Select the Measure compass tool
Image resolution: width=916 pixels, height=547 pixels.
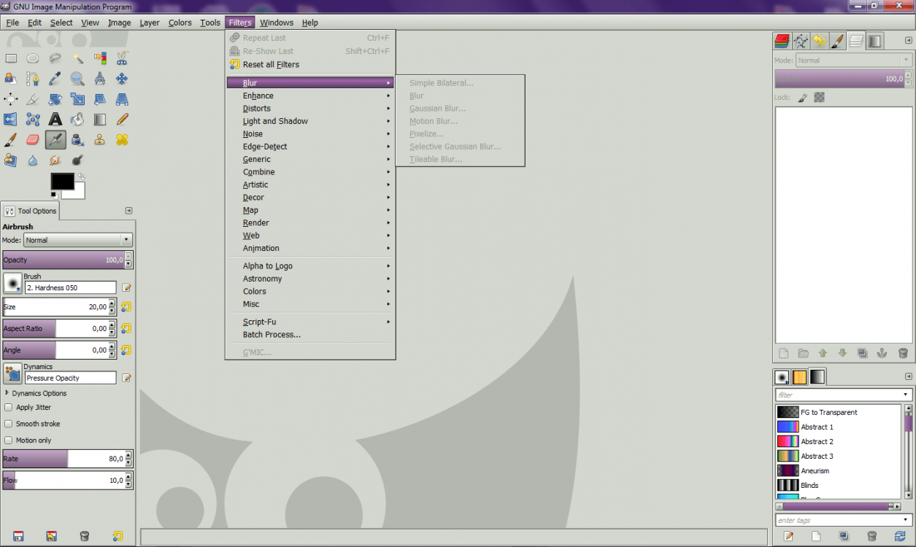[x=100, y=79]
